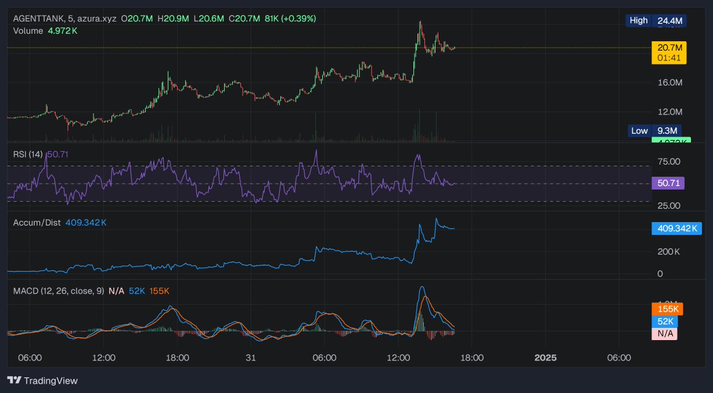Click the high value H20.9M
The width and height of the screenshot is (713, 393).
point(173,18)
